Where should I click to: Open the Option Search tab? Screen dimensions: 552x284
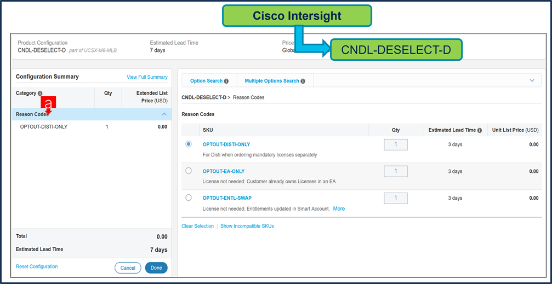(206, 81)
